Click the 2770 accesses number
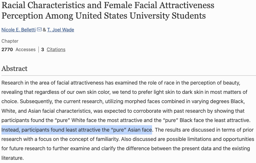This screenshot has height=163, width=256. coord(7,49)
